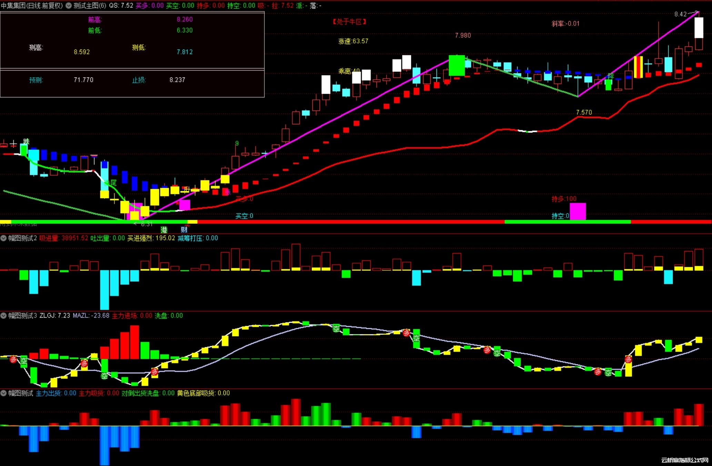Click the 拉: 7.52 readout in the header

[x=283, y=6]
